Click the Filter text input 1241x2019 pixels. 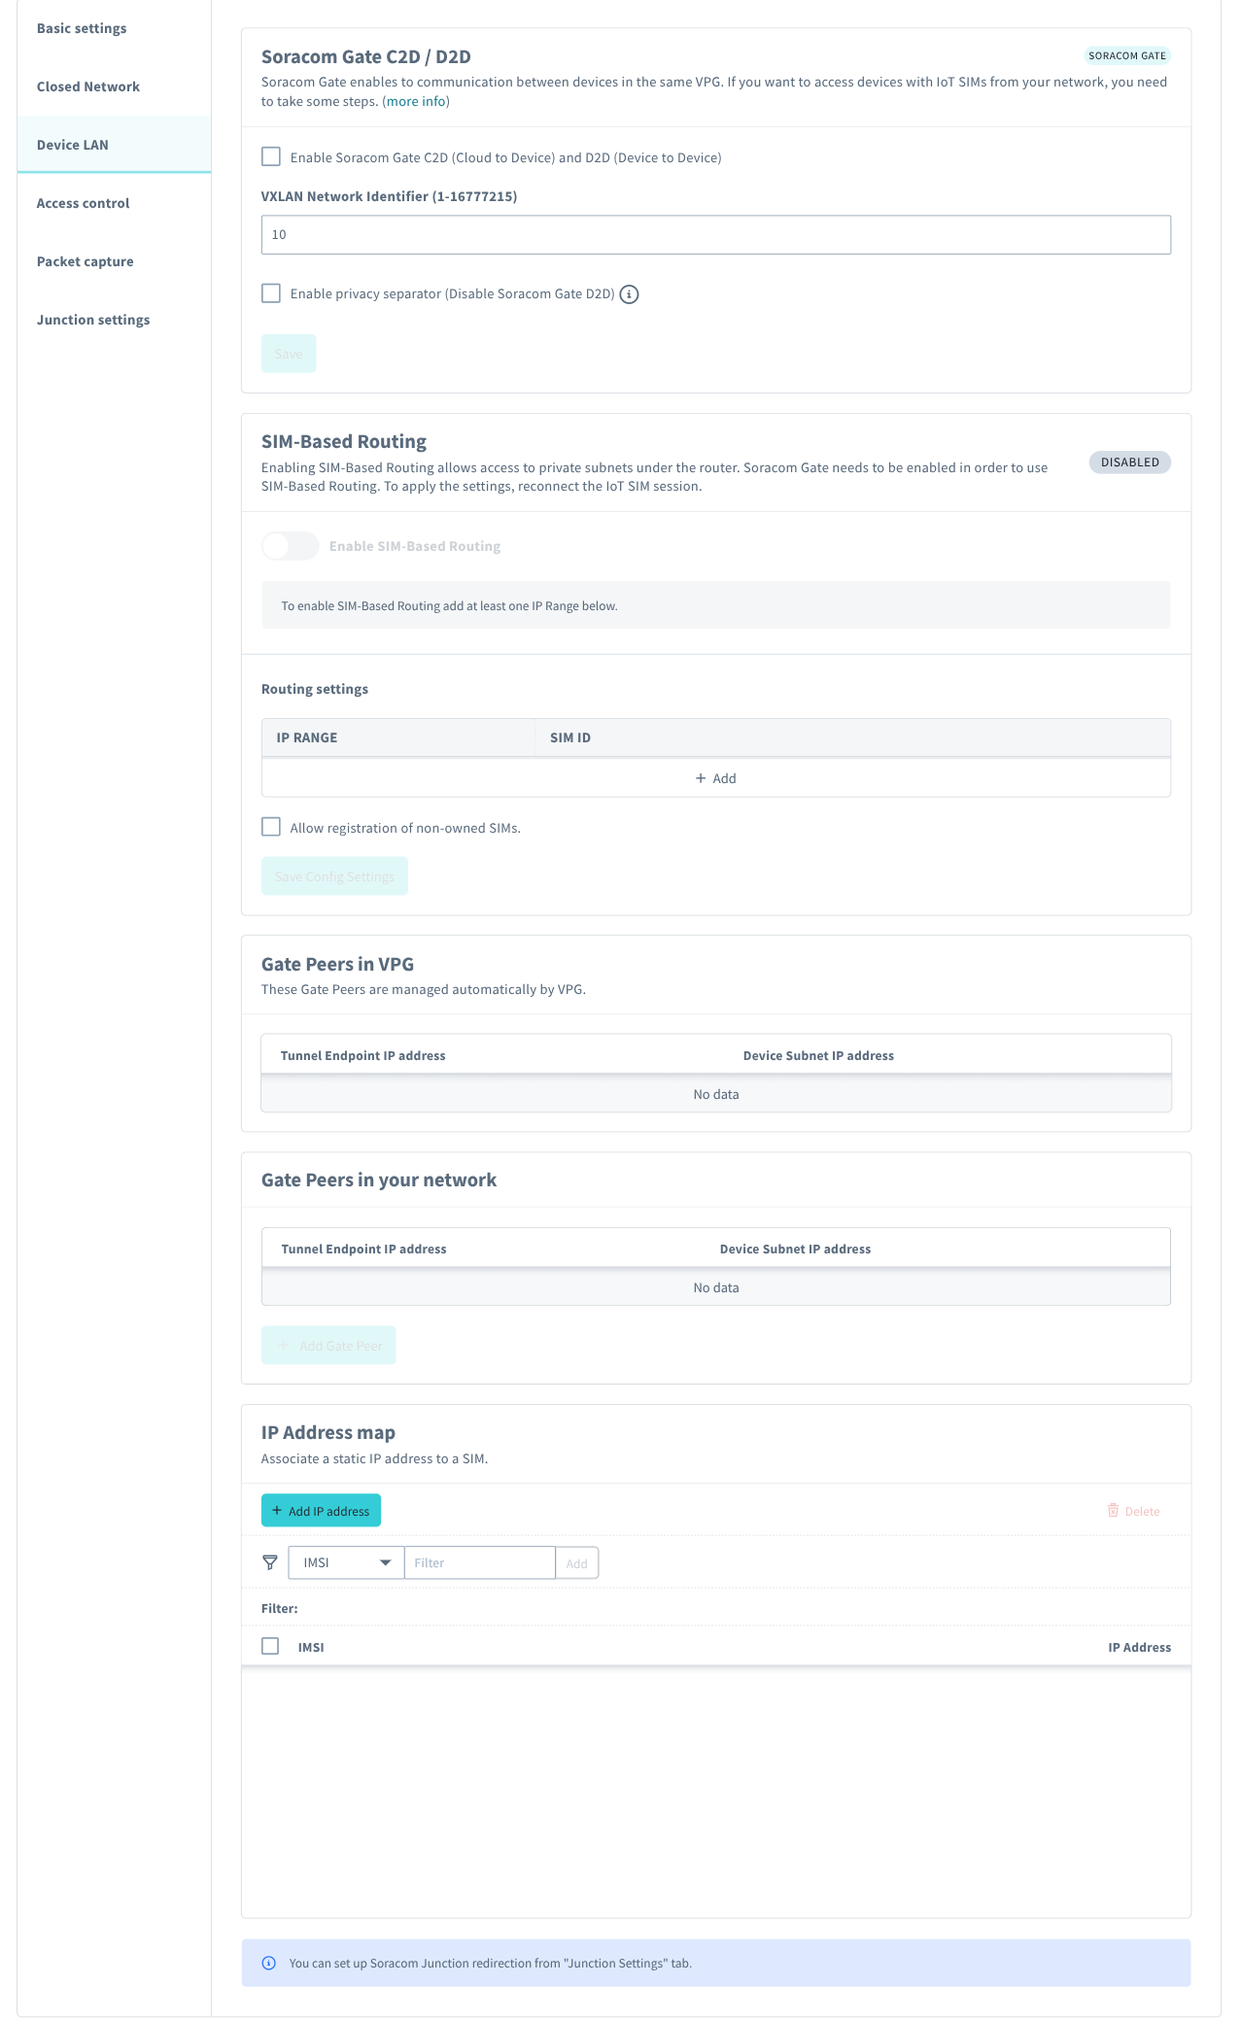pos(479,1562)
